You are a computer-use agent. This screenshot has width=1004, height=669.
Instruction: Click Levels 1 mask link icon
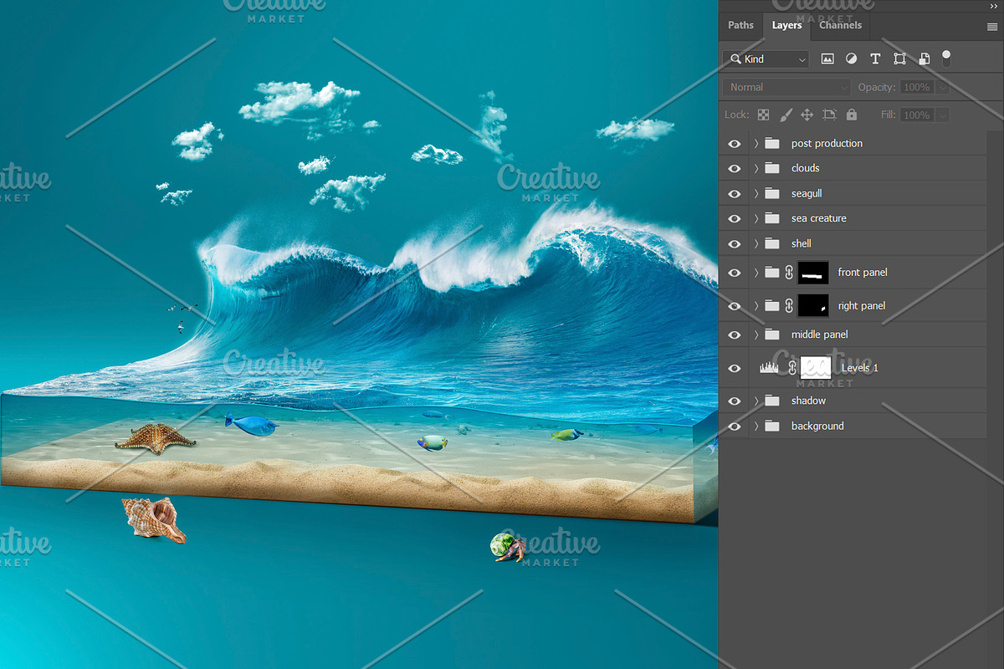point(791,367)
